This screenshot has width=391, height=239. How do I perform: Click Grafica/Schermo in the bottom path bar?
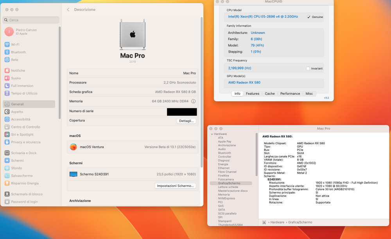300,222
